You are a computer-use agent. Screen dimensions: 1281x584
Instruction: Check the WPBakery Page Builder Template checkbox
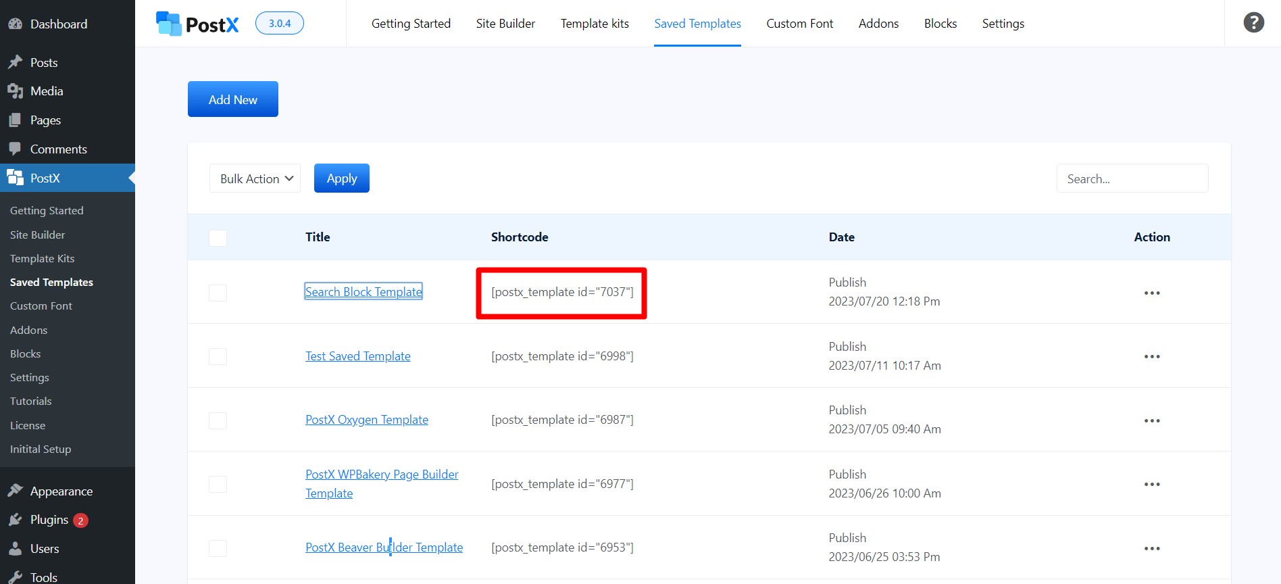[x=218, y=484]
